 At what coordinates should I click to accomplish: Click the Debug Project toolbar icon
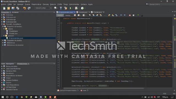(76, 8)
